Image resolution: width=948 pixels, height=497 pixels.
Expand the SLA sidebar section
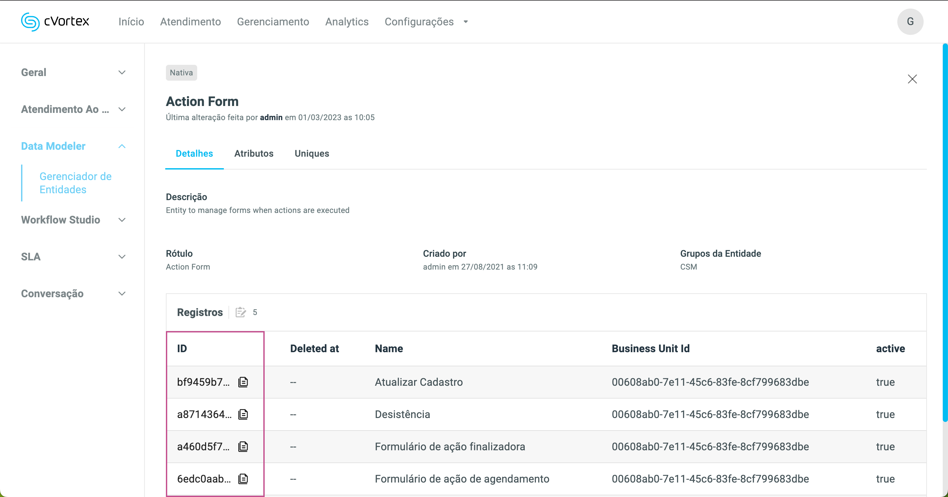[122, 257]
